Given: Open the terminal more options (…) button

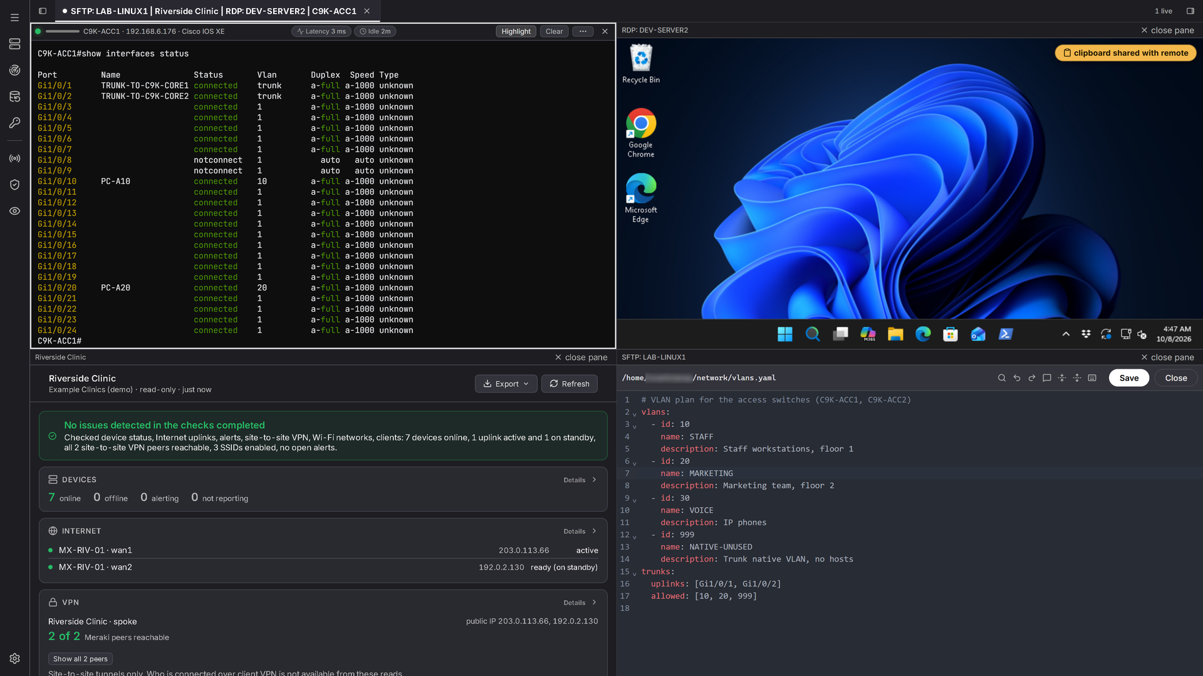Looking at the screenshot, I should 583,31.
